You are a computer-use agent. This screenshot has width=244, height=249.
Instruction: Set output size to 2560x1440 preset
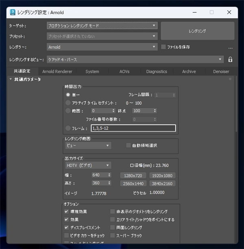(133, 183)
